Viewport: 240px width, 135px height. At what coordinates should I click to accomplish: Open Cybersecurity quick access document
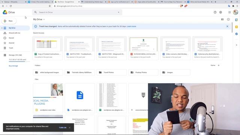tap(207, 48)
